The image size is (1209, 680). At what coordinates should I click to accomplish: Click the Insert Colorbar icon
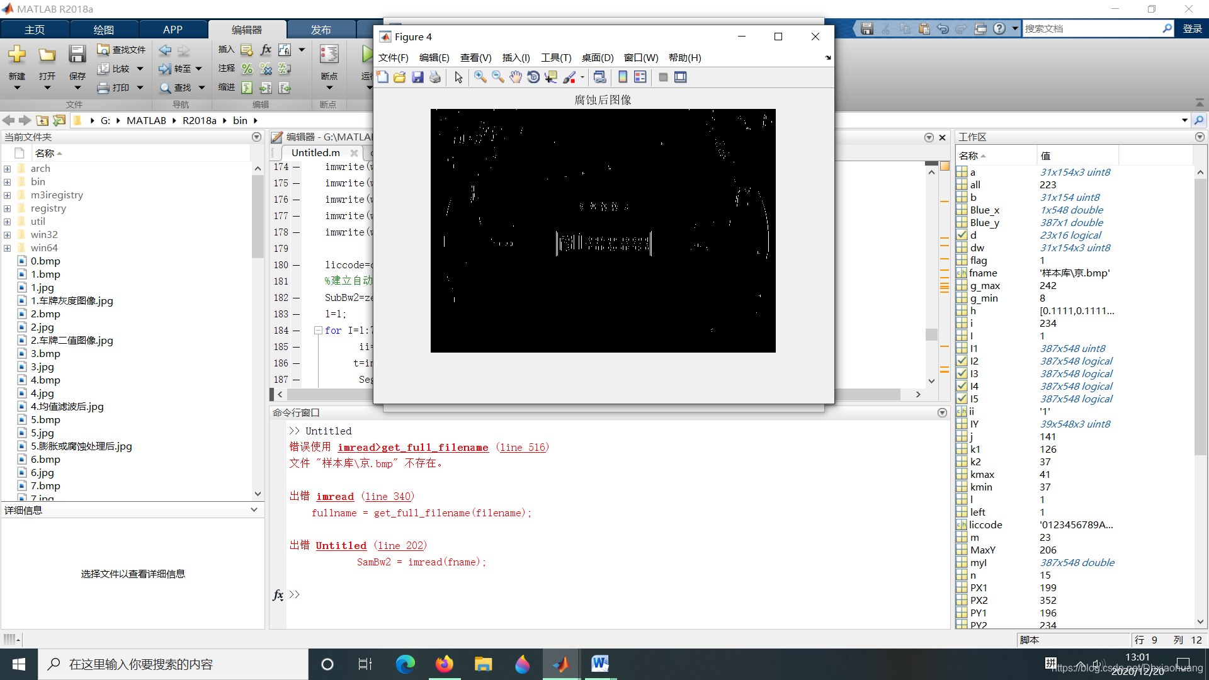[x=623, y=77]
